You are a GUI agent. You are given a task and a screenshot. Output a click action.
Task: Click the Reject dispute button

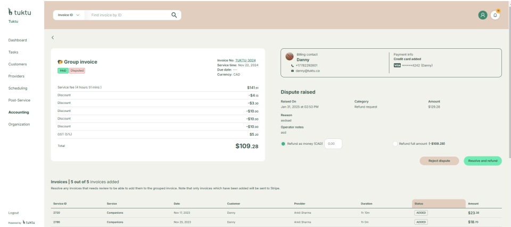click(x=439, y=161)
